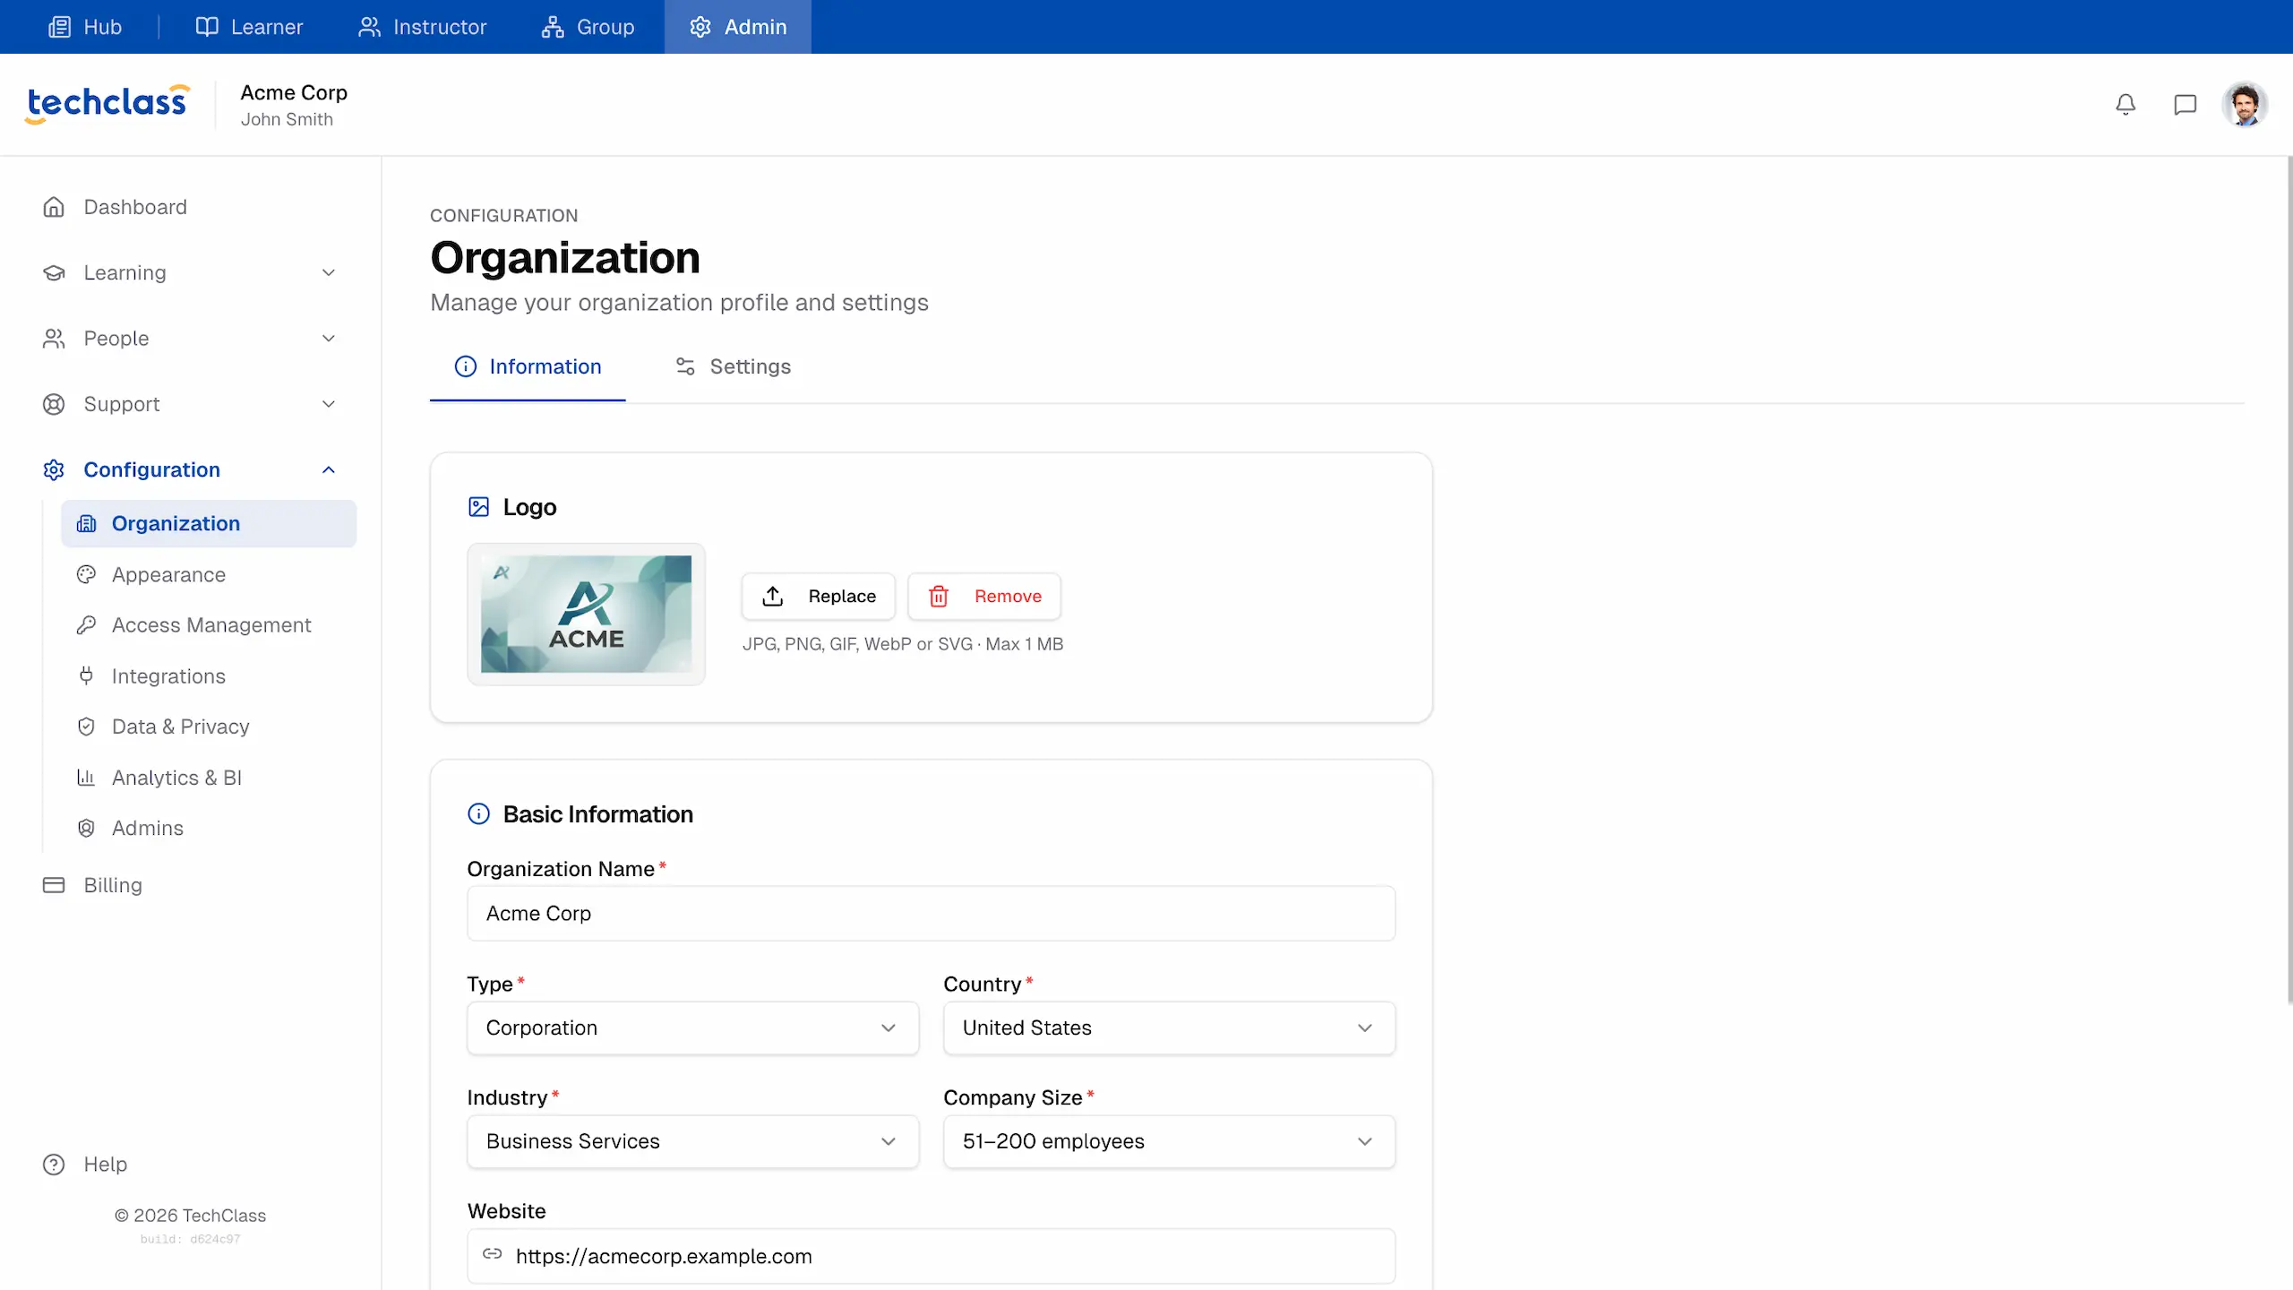Open the messages chat icon
Image resolution: width=2293 pixels, height=1290 pixels.
coord(2185,105)
